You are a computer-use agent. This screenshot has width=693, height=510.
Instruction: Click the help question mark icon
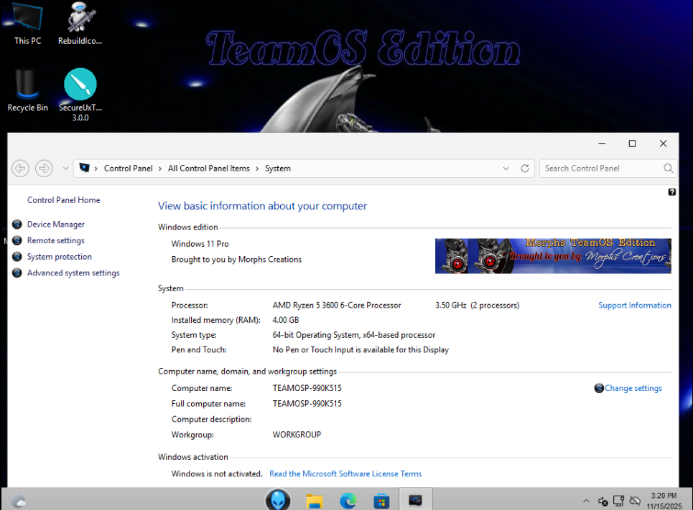point(671,192)
